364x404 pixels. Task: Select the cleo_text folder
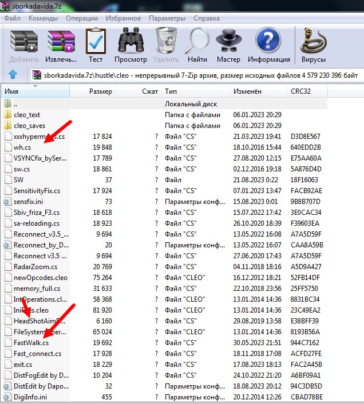(x=27, y=115)
